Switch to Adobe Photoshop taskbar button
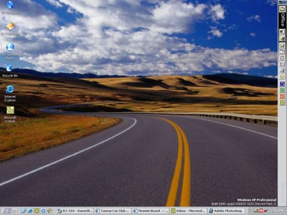287x215 pixels. tap(226, 211)
